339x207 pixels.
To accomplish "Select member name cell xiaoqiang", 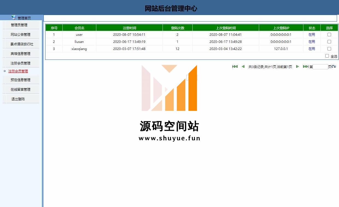I will (79, 49).
